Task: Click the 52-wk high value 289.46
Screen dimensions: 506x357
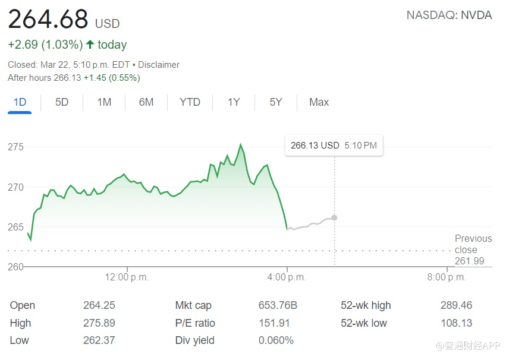Action: coord(457,305)
